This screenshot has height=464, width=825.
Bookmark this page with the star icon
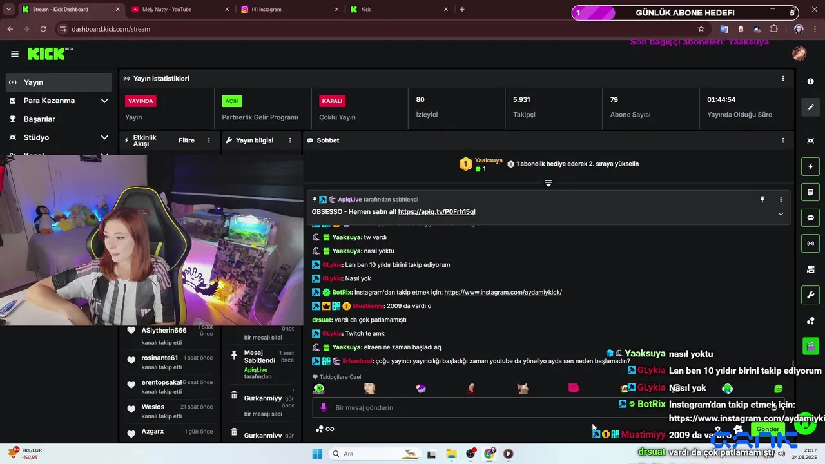tap(701, 29)
